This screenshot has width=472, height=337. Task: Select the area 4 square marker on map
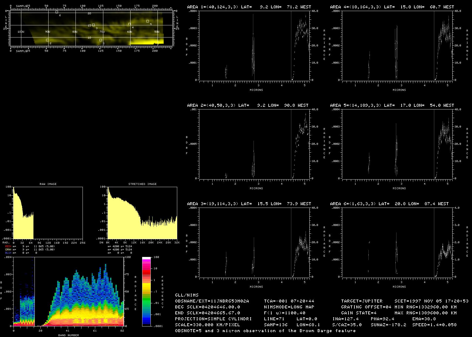click(129, 24)
